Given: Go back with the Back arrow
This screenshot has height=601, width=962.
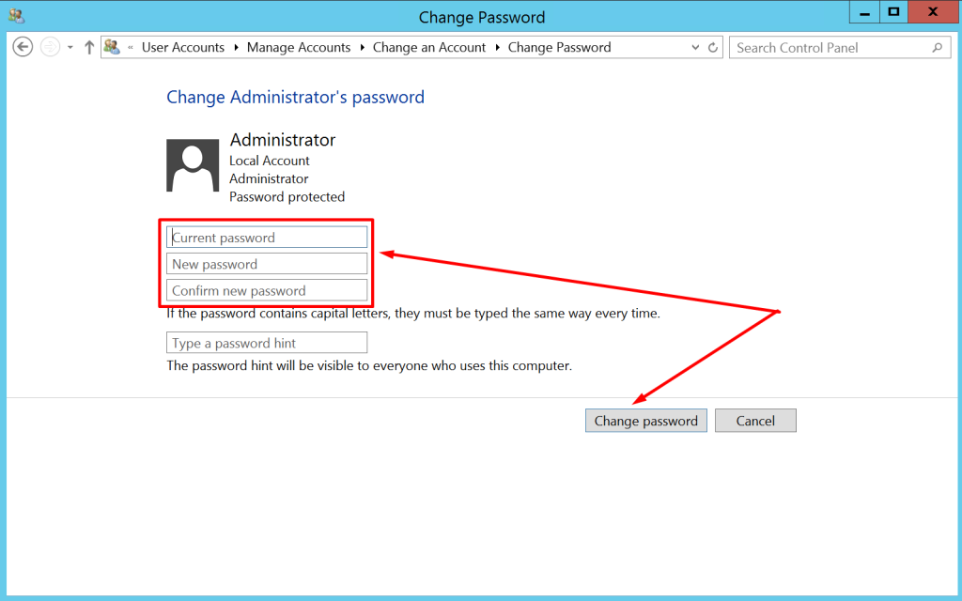Looking at the screenshot, I should pyautogui.click(x=23, y=47).
